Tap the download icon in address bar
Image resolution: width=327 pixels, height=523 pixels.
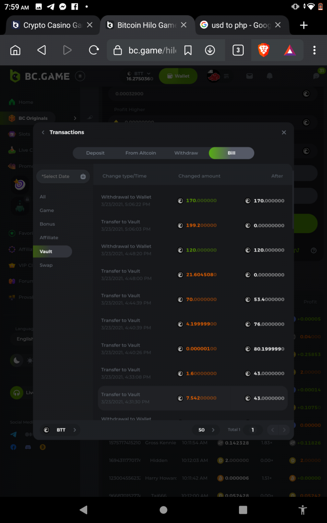pos(210,51)
